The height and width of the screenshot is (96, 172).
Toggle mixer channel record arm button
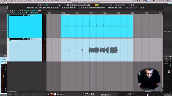tap(5, 63)
